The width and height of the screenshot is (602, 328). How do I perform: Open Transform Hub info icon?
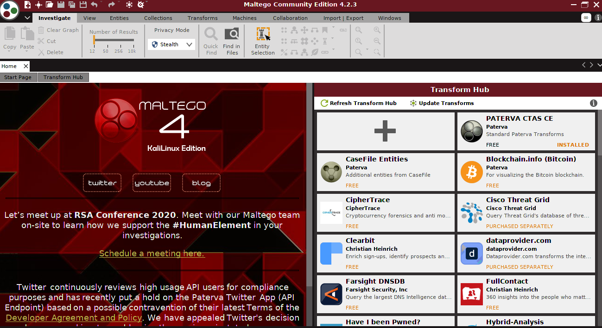click(x=593, y=103)
